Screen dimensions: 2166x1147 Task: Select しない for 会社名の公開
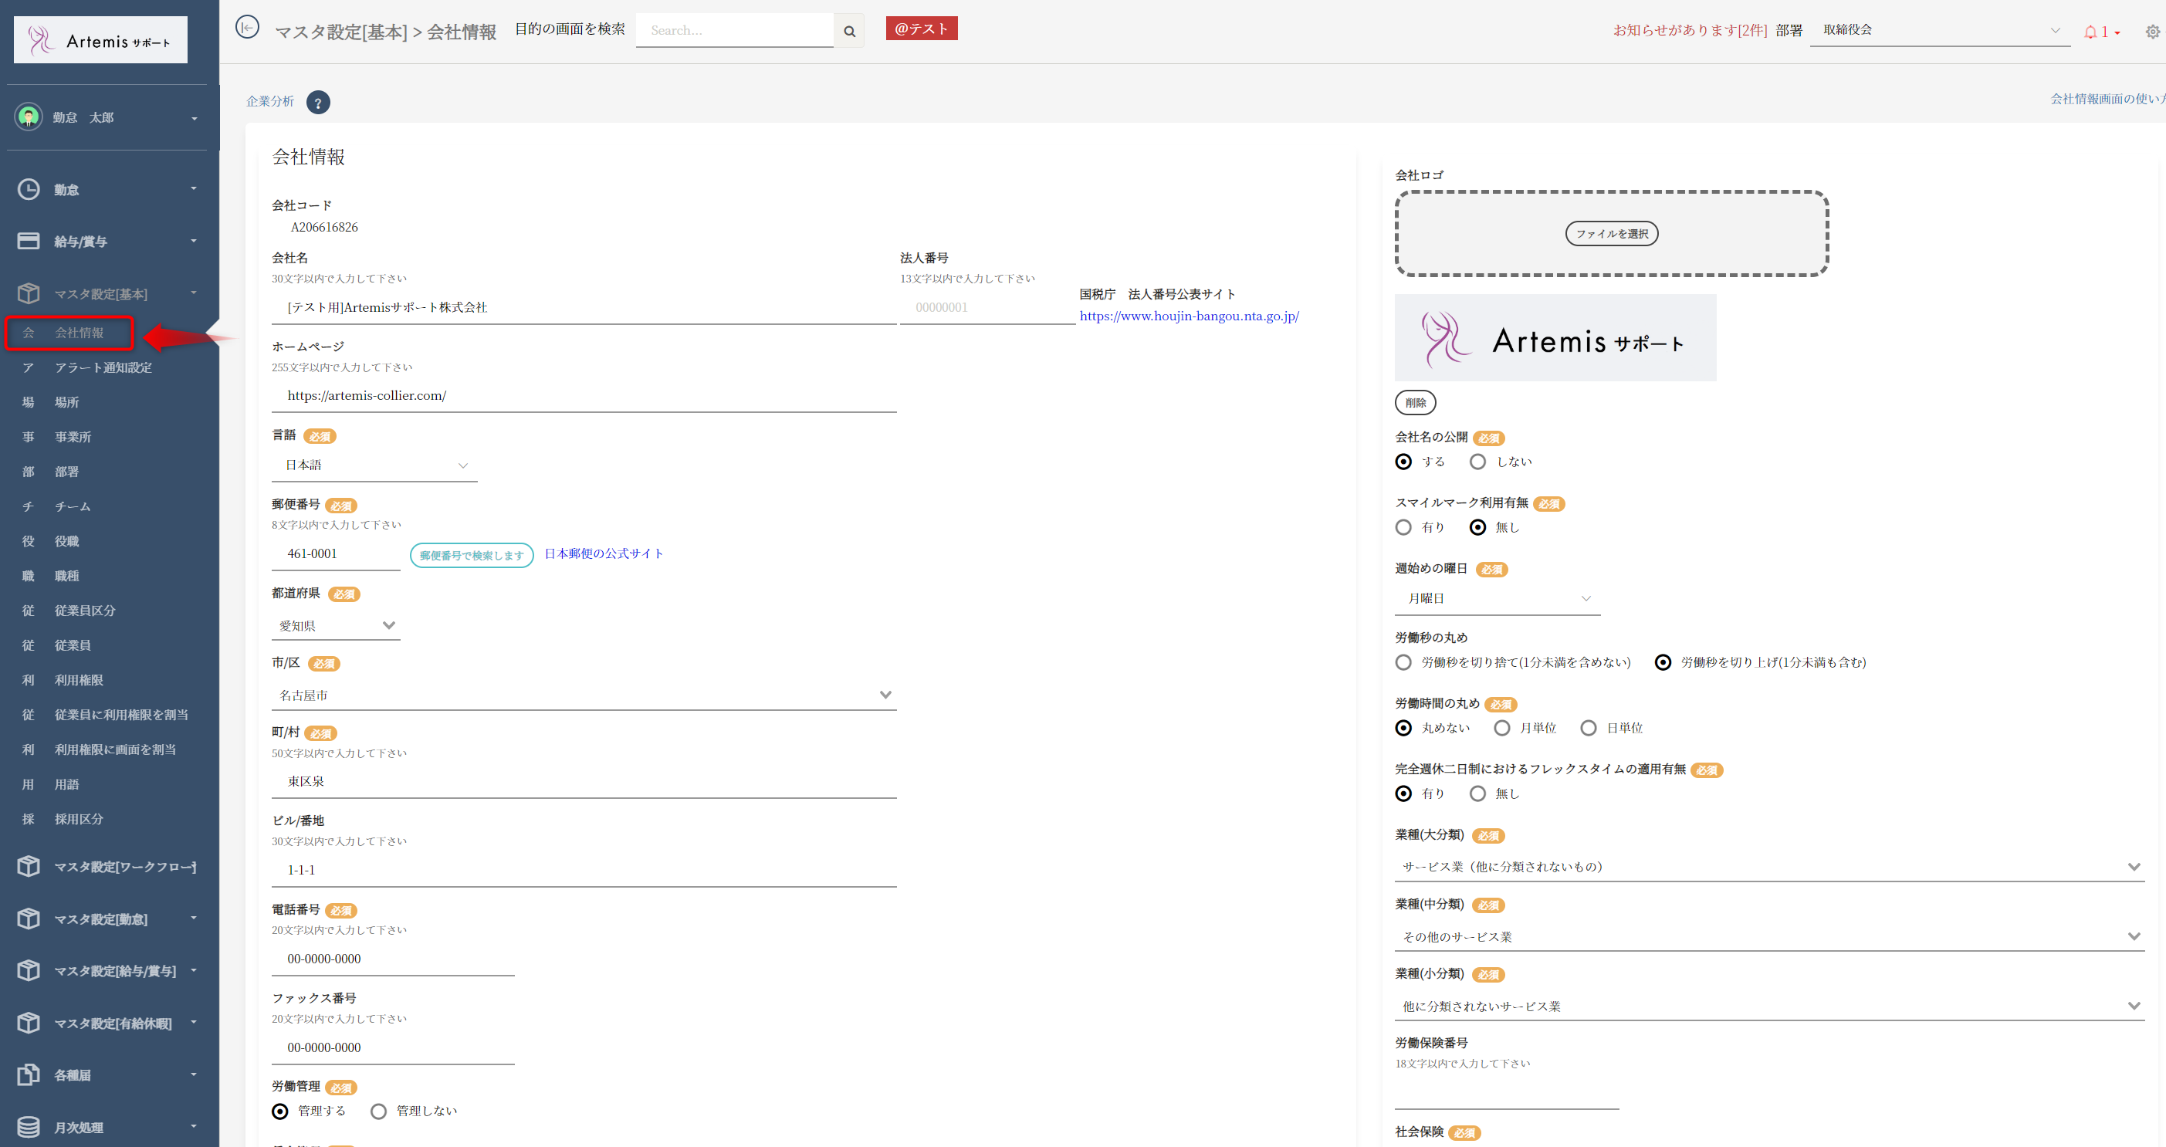[1477, 462]
